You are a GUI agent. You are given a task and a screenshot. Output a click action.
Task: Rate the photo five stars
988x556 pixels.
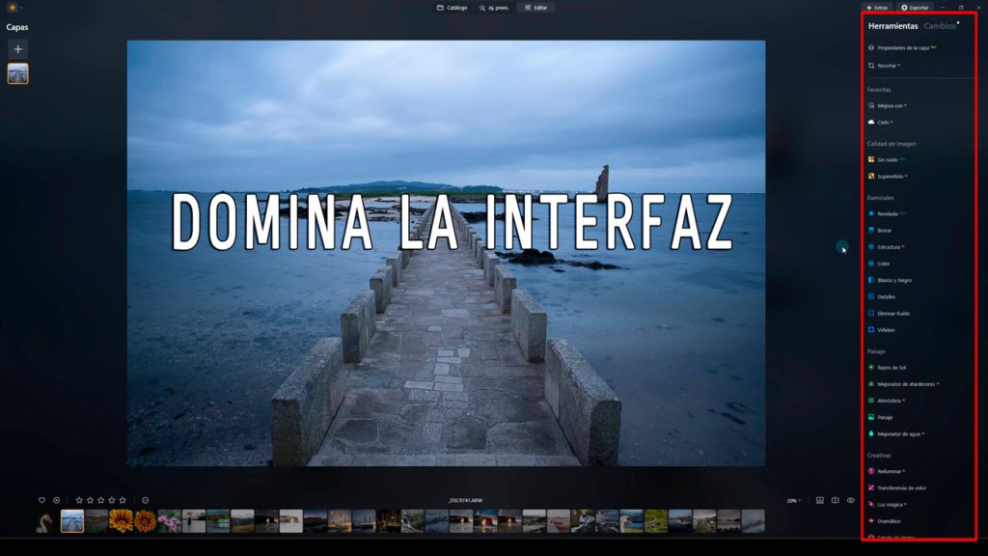pos(123,501)
